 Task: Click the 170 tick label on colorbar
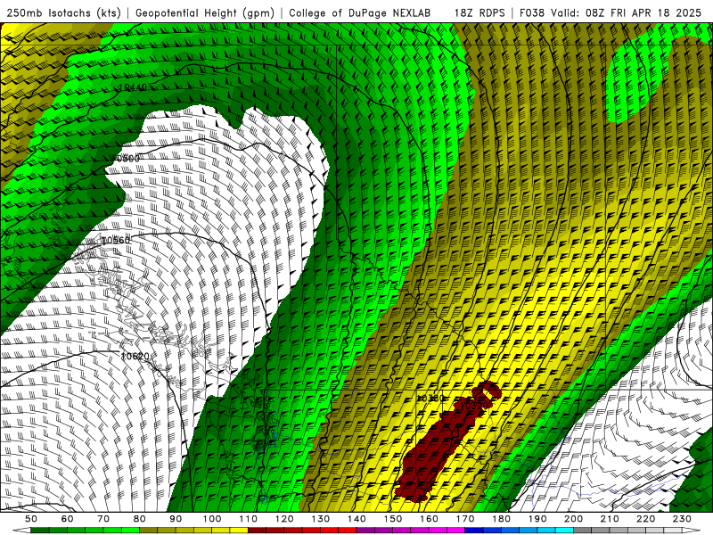pyautogui.click(x=465, y=519)
